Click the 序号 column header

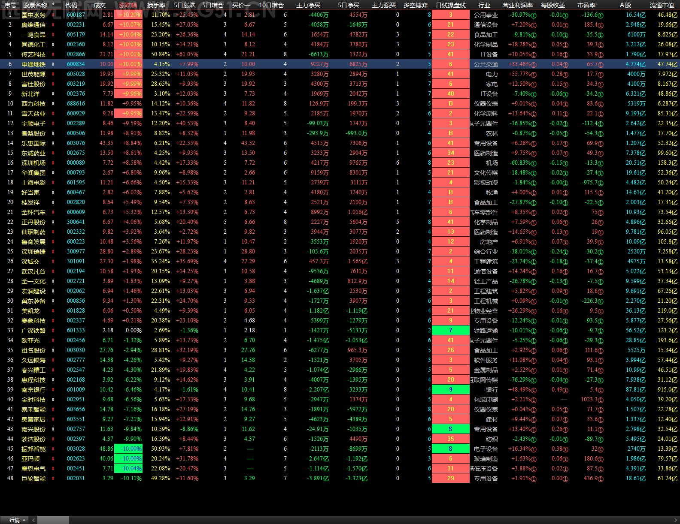pyautogui.click(x=10, y=5)
